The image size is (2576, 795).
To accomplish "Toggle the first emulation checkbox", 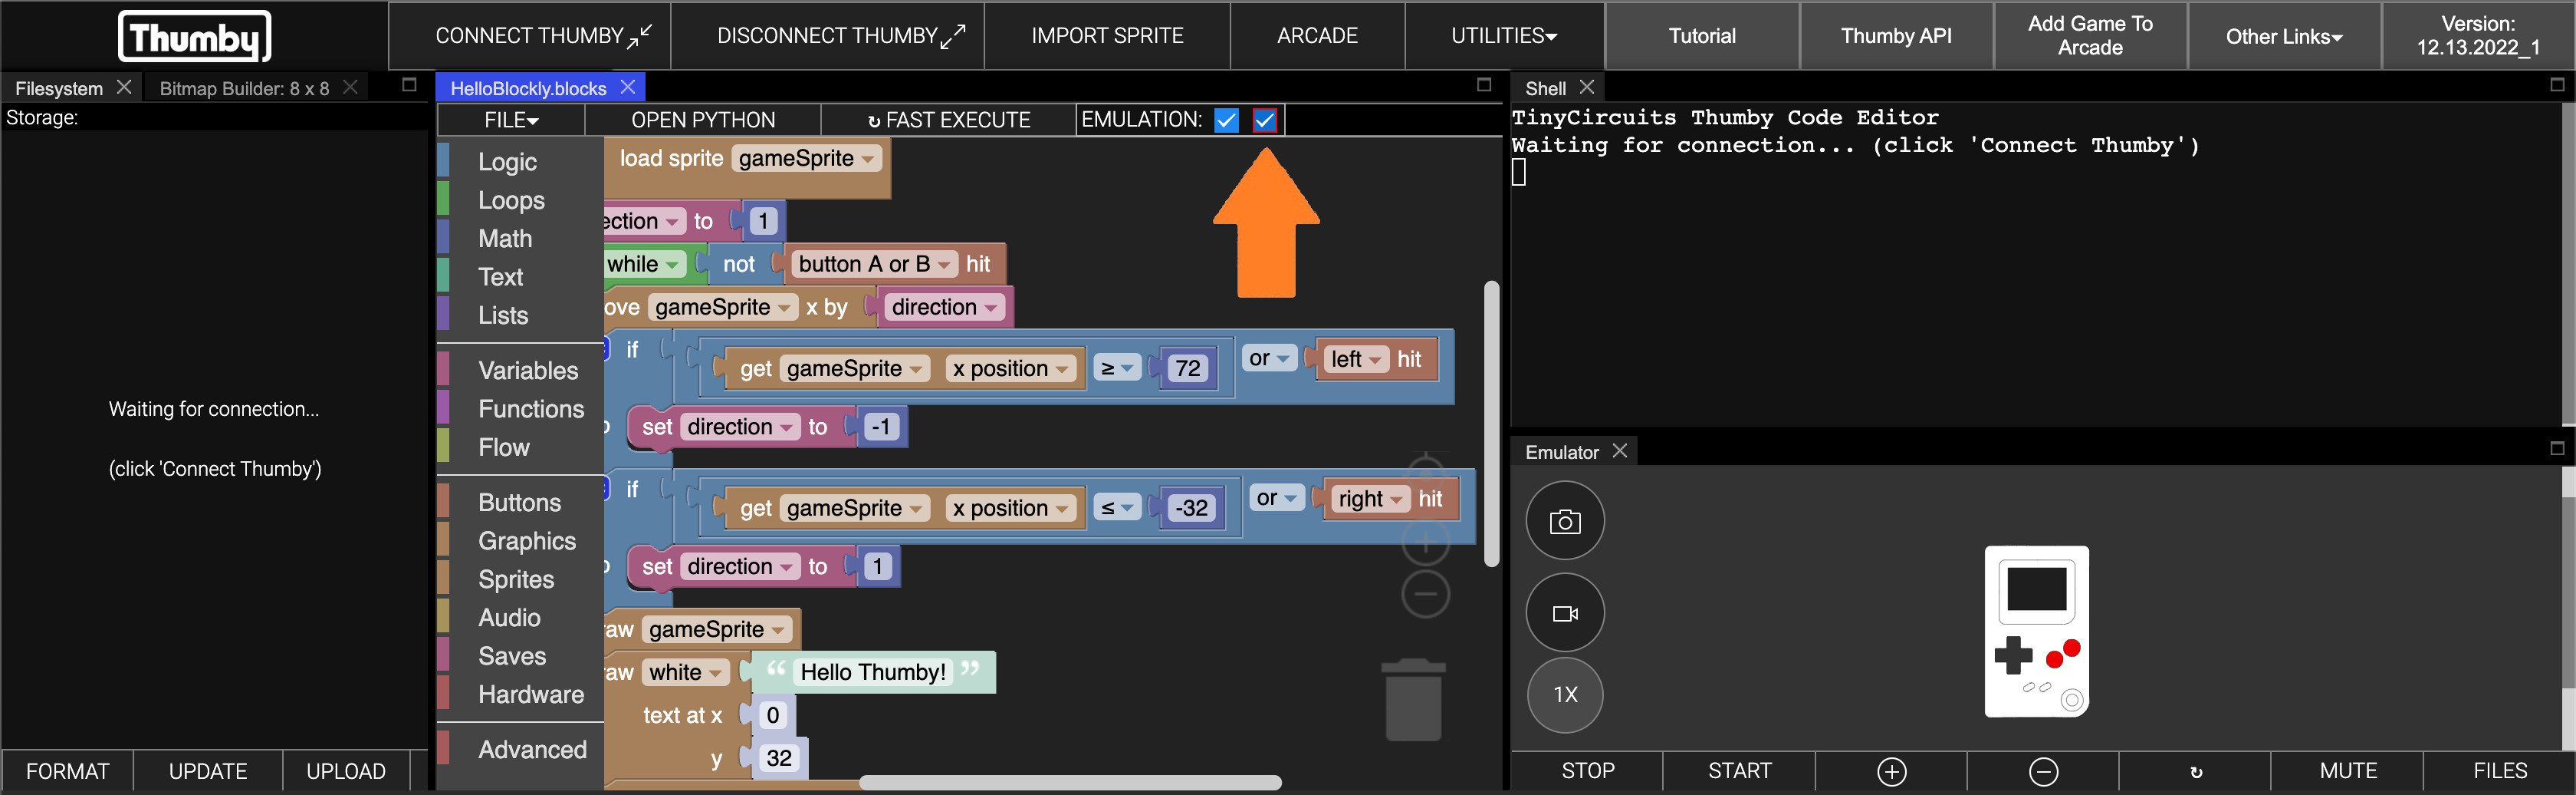I will pos(1226,120).
